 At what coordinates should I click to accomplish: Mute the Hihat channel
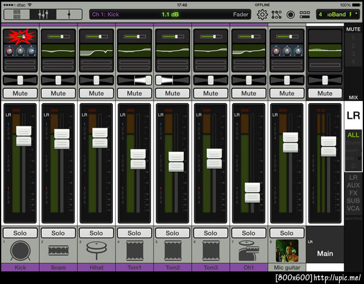pyautogui.click(x=96, y=93)
